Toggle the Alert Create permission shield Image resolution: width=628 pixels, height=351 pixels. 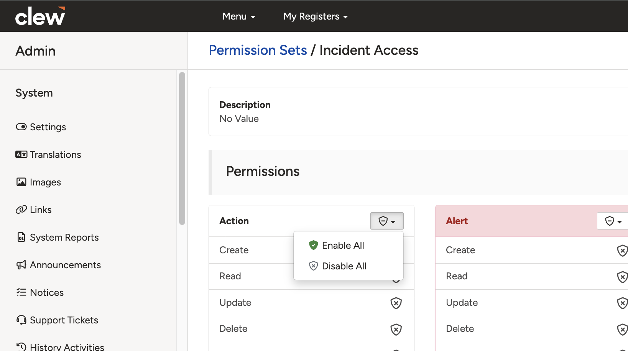coord(622,251)
